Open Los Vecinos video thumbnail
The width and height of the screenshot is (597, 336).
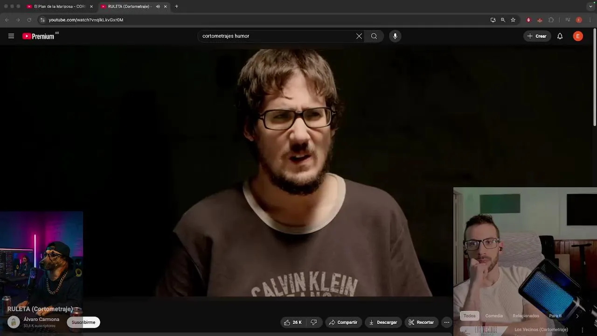coord(486,330)
